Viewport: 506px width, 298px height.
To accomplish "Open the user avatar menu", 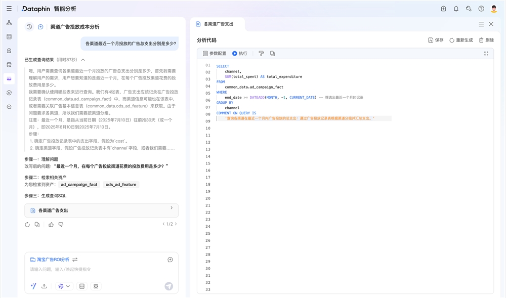I will coord(494,9).
